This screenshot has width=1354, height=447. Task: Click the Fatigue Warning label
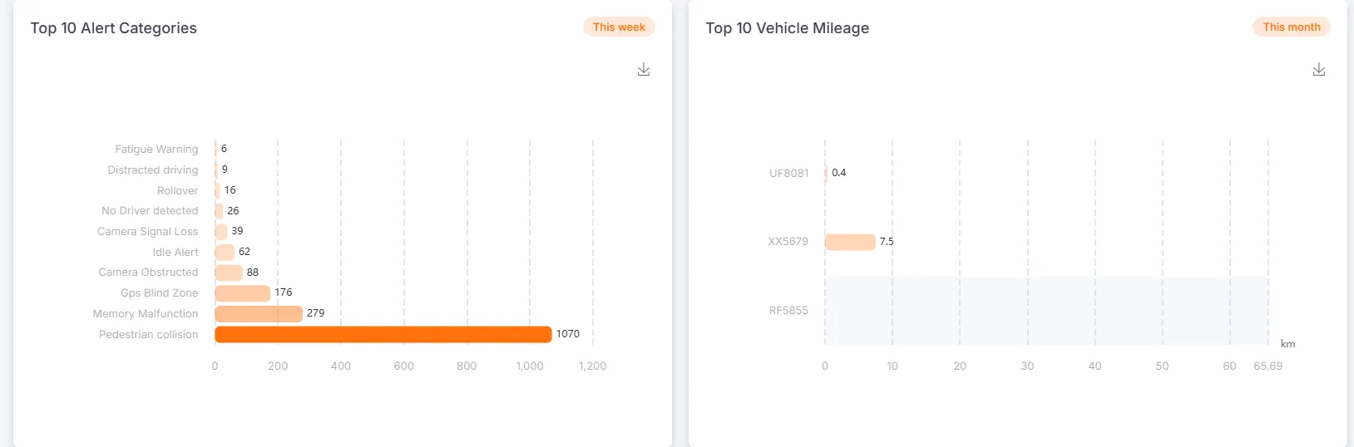(x=156, y=150)
